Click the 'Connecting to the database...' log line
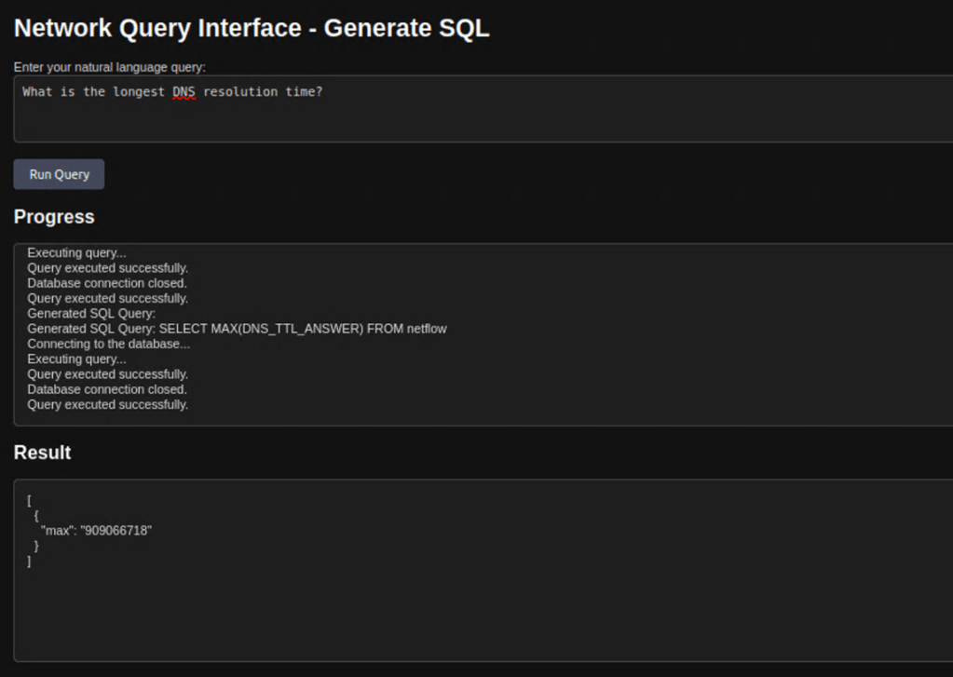 pos(108,344)
